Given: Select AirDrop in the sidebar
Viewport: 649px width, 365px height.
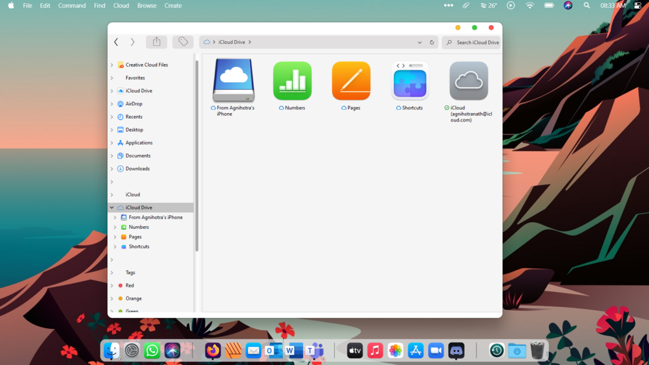Looking at the screenshot, I should click(x=134, y=104).
